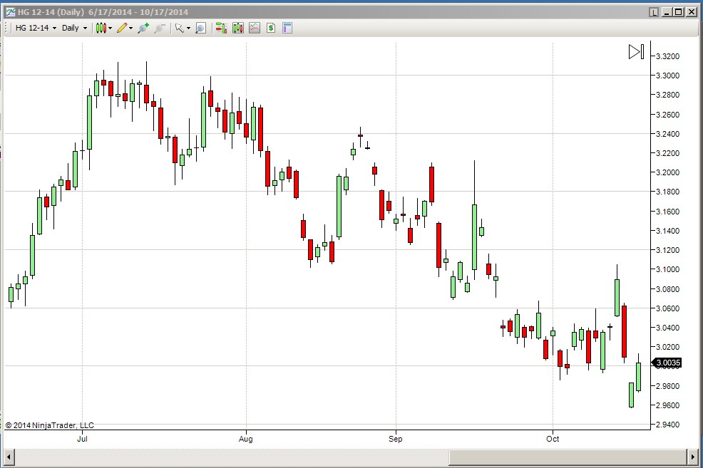Select the pointer cursor tool icon

click(180, 28)
